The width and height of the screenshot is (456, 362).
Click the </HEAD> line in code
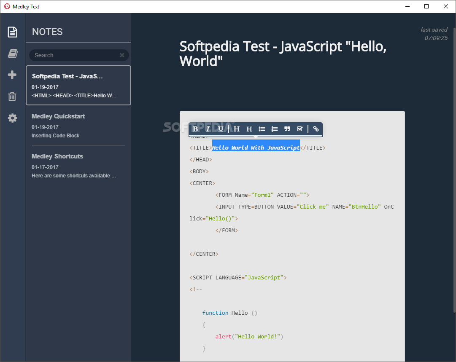201,159
